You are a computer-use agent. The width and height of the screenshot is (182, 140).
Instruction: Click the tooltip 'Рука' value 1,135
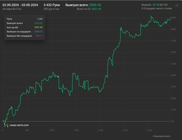40,19
